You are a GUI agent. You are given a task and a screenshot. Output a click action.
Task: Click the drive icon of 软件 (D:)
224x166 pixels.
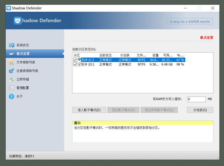pos(79,64)
